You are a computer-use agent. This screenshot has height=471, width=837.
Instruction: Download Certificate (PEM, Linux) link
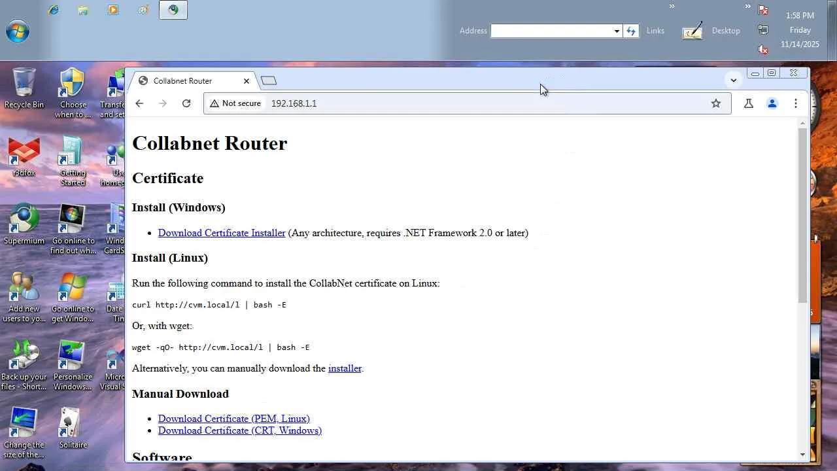click(x=234, y=419)
